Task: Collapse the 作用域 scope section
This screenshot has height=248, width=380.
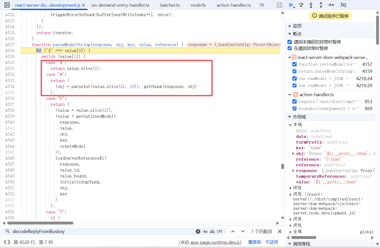Action: click(x=290, y=117)
